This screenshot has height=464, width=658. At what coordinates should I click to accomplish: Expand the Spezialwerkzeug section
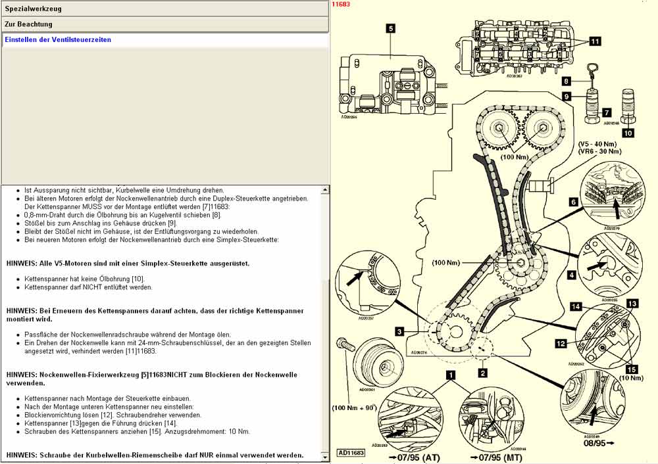coord(164,10)
